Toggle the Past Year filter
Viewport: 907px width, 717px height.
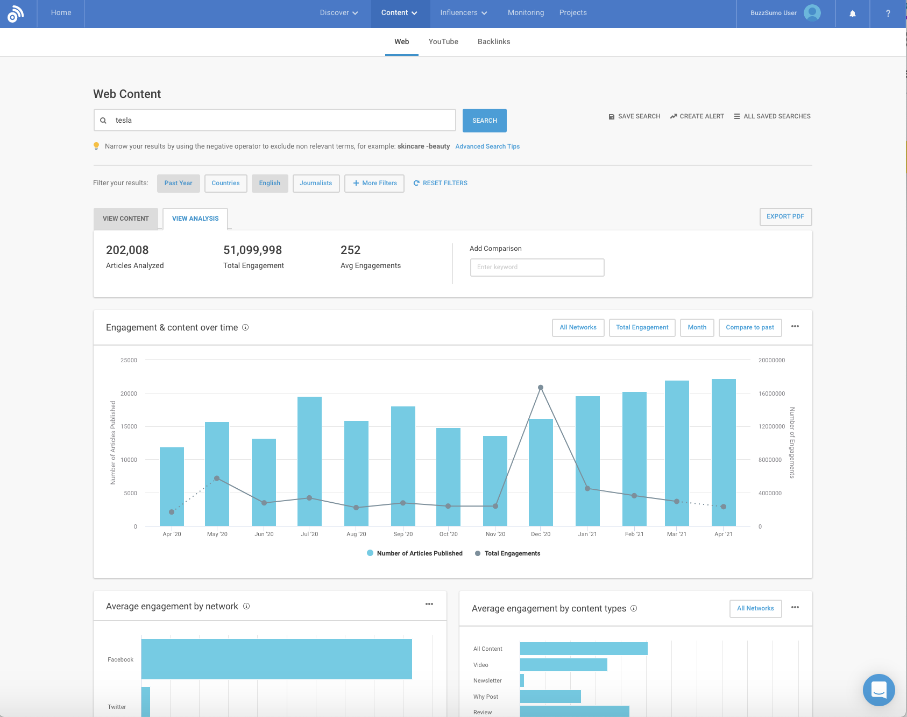[178, 183]
